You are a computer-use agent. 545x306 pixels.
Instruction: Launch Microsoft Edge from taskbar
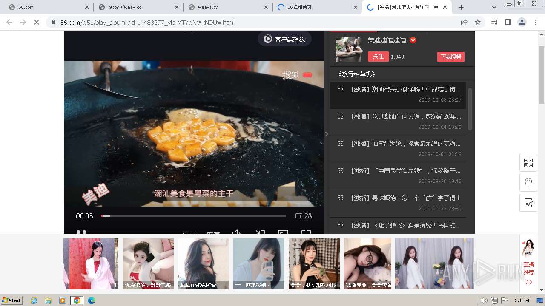pyautogui.click(x=92, y=300)
